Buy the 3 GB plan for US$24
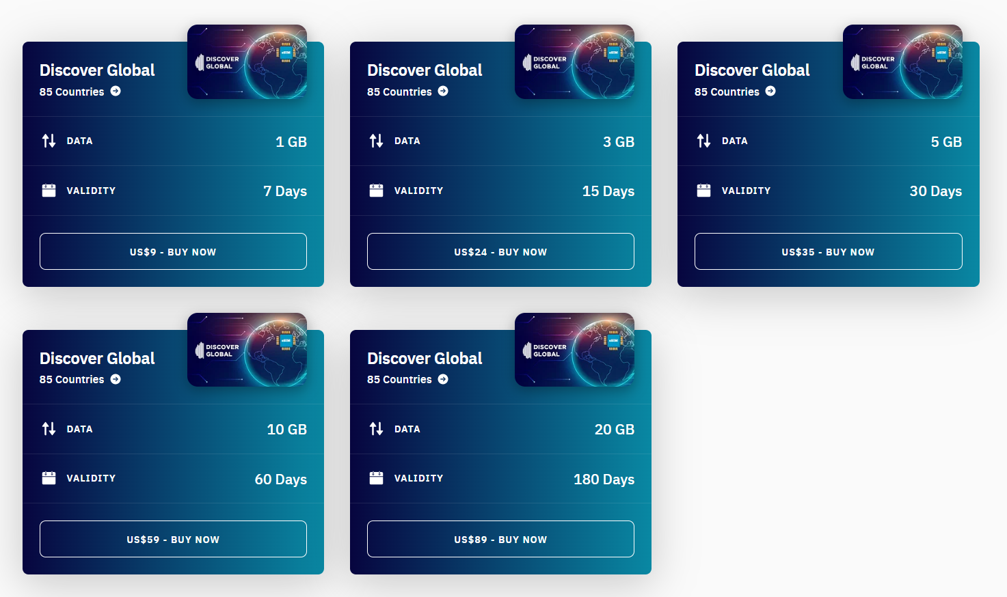The image size is (1007, 597). pos(500,251)
